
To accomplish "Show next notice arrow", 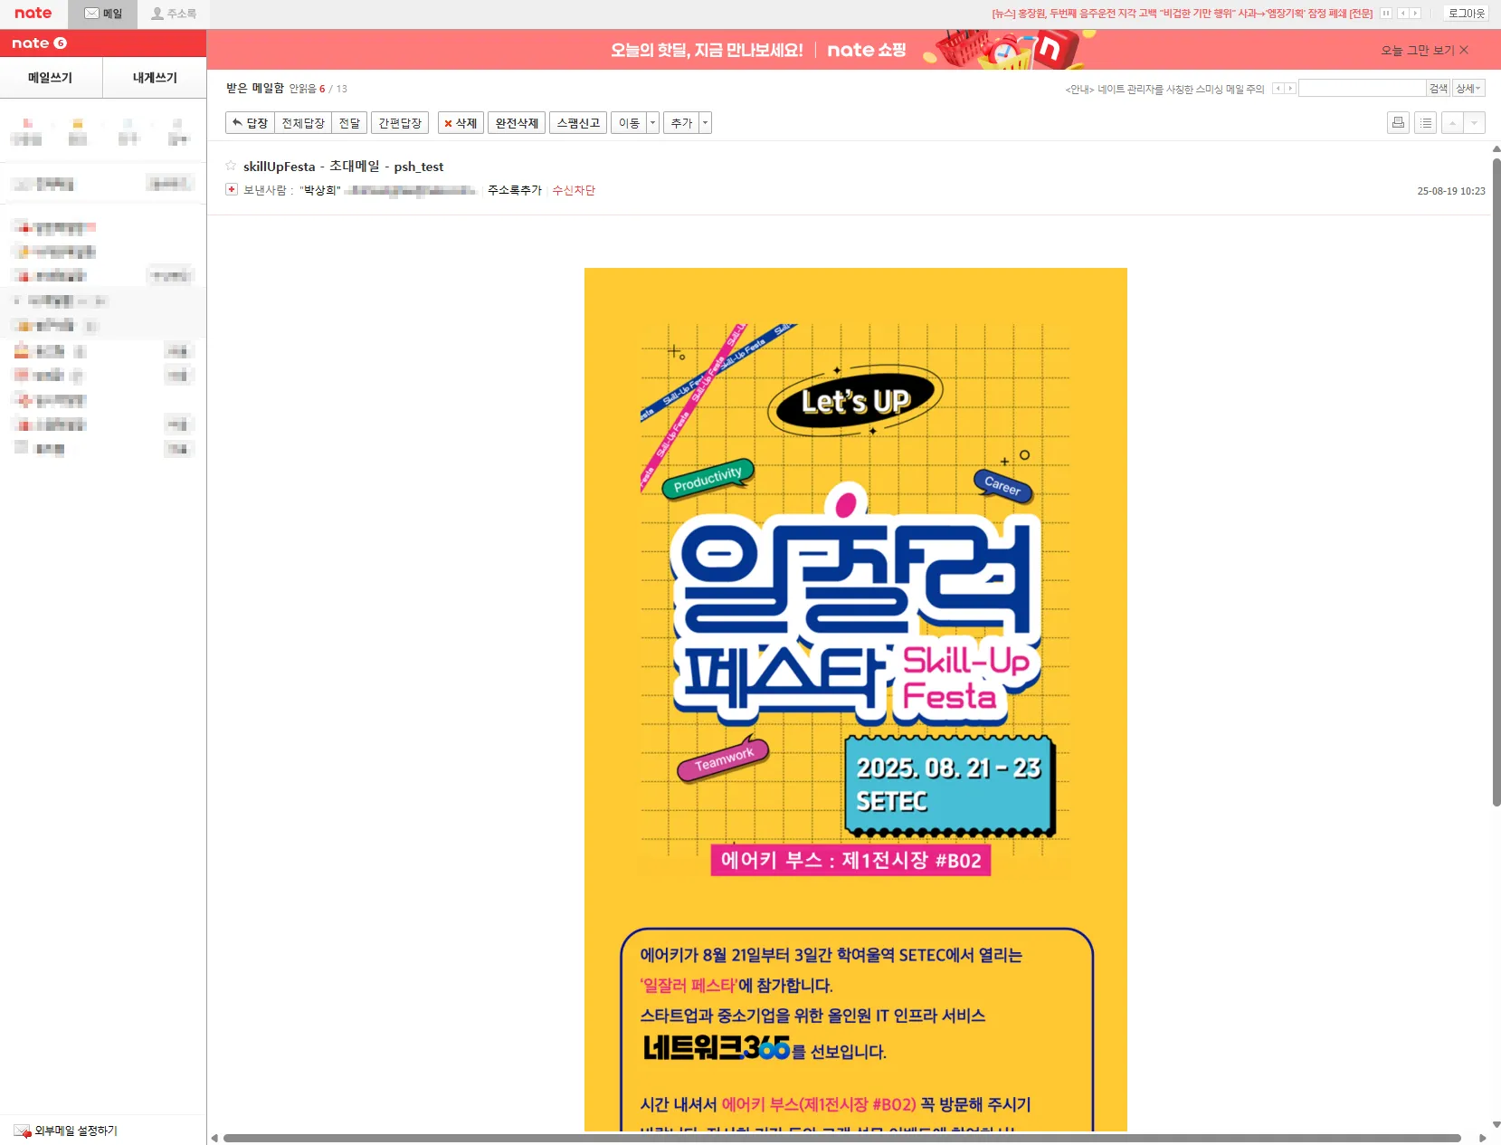I will [x=1290, y=89].
